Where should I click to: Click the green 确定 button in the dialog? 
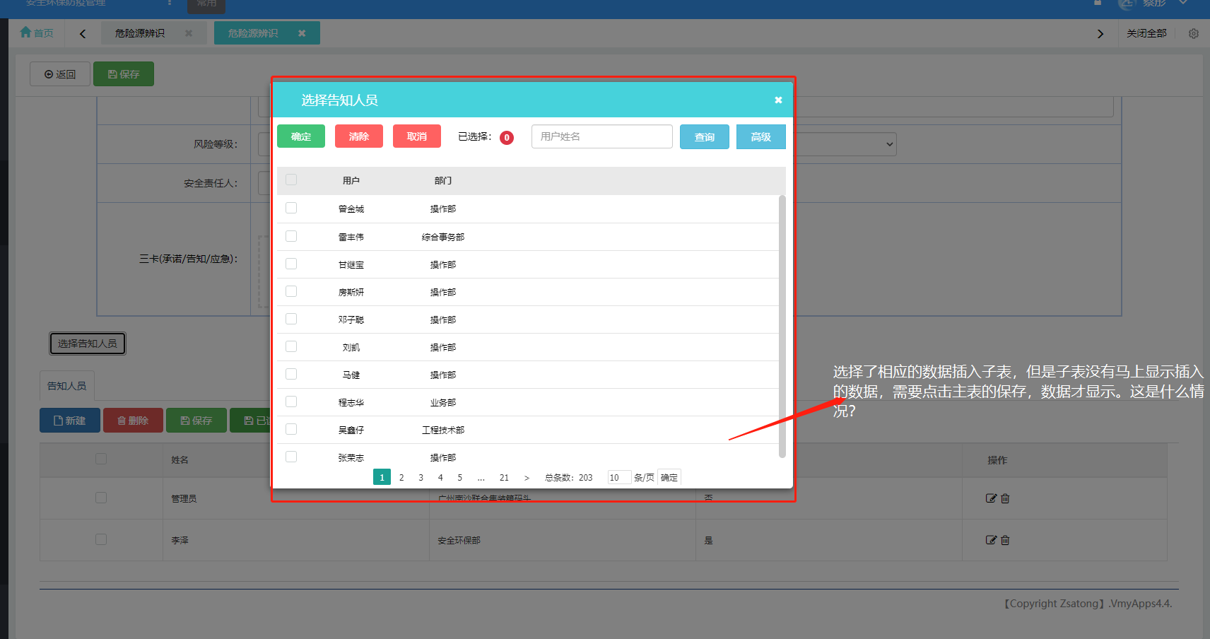(301, 136)
